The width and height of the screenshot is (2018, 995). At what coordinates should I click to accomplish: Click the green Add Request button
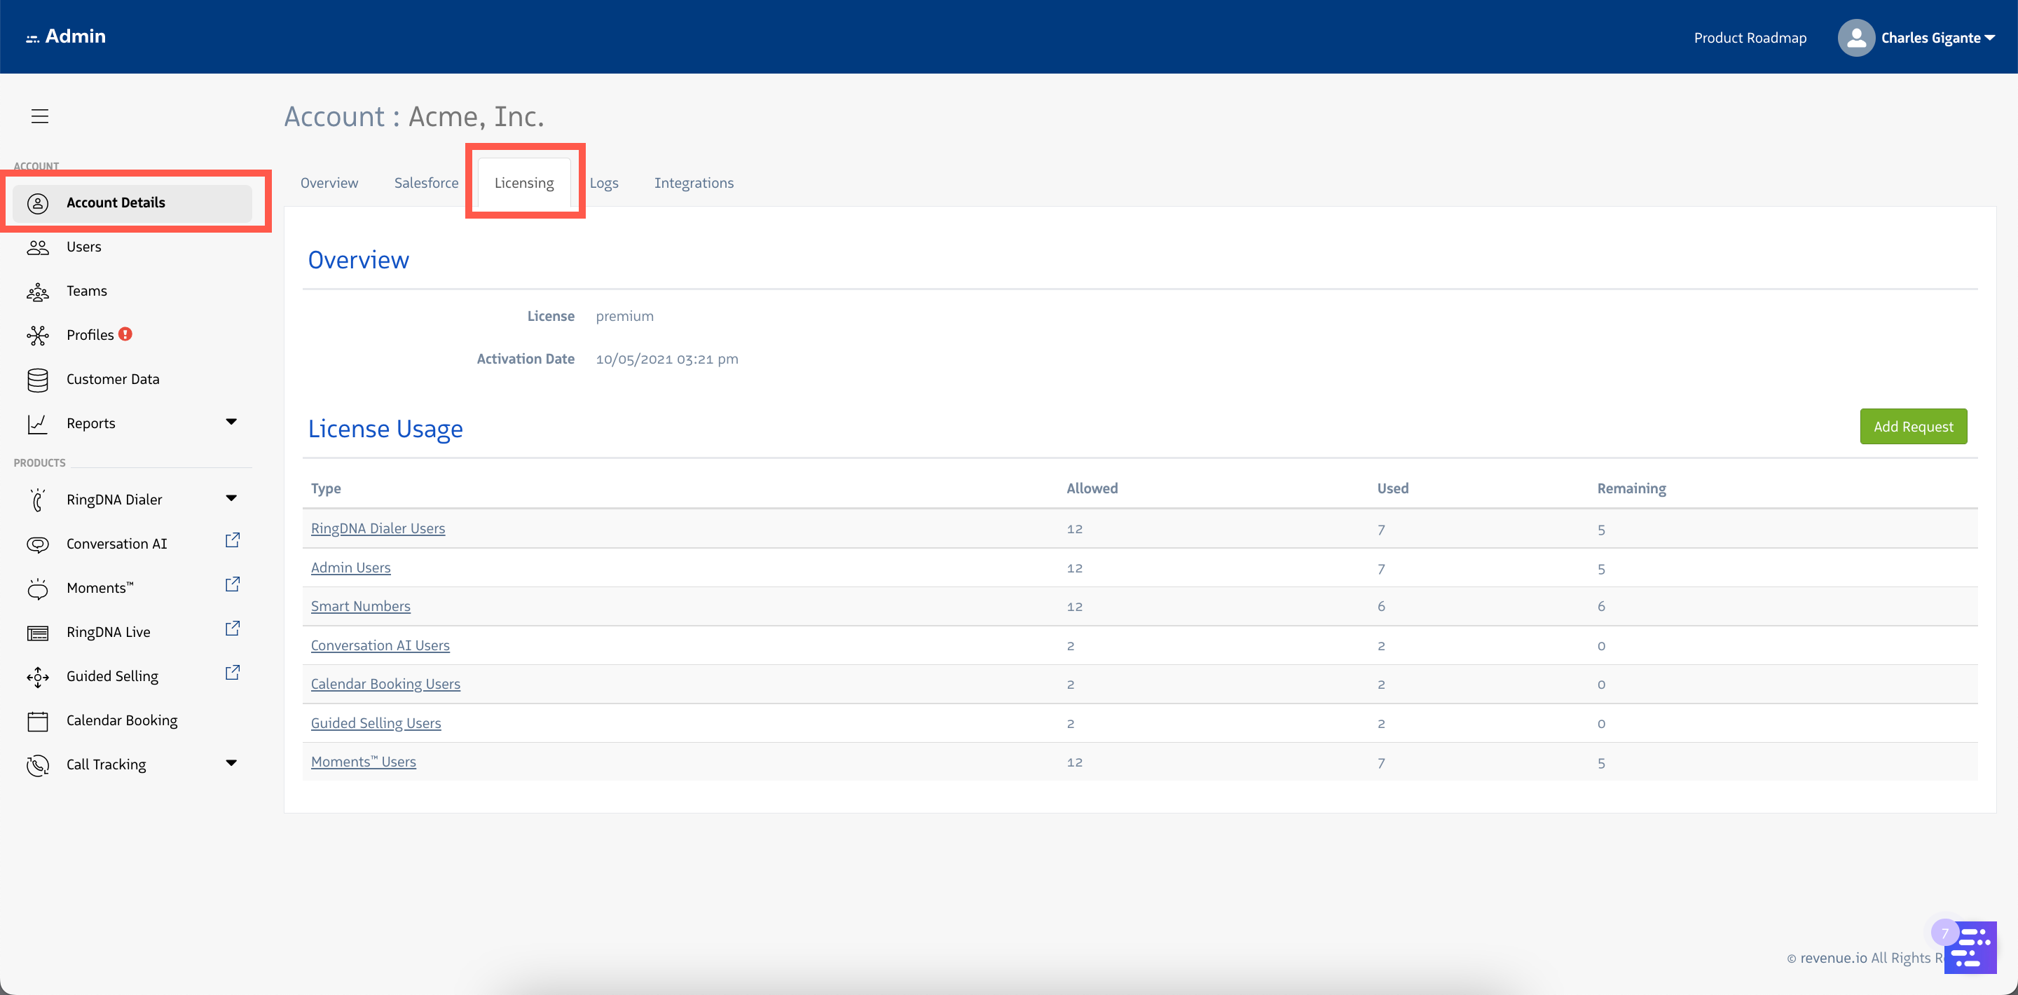1913,426
